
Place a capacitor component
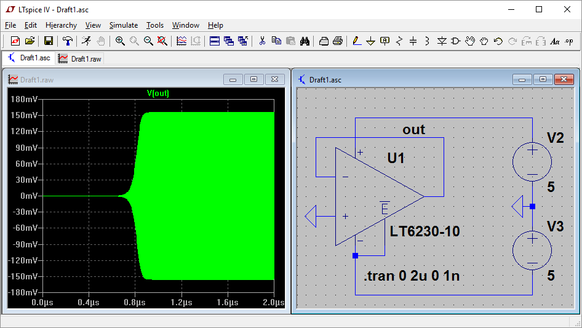[x=413, y=41]
